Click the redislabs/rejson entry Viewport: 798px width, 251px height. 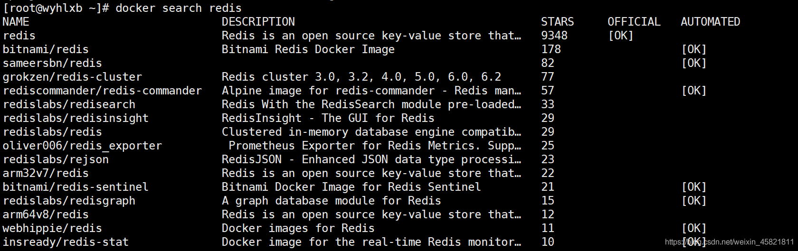(x=56, y=159)
